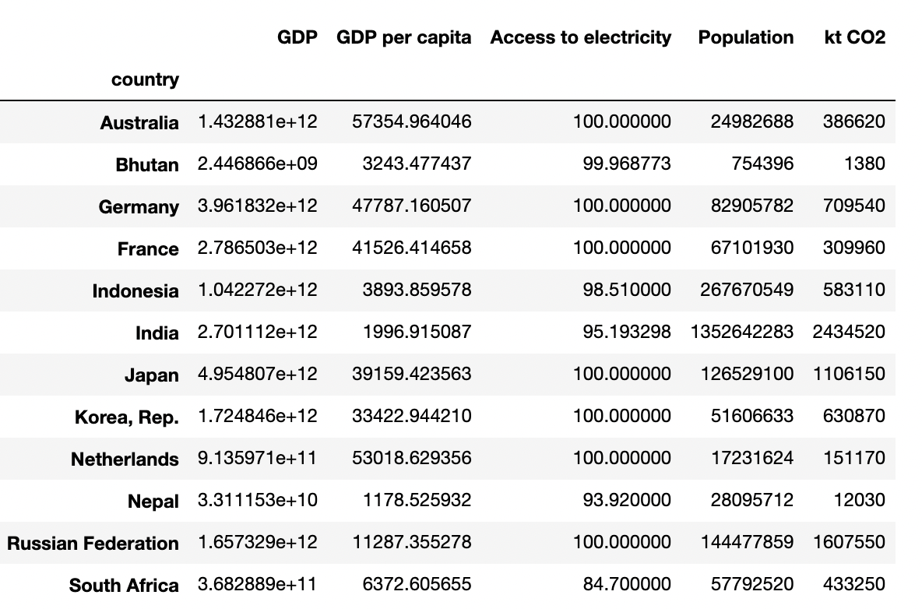922x609 pixels.
Task: Select France's kt CO2 value 309960
Action: [x=853, y=248]
